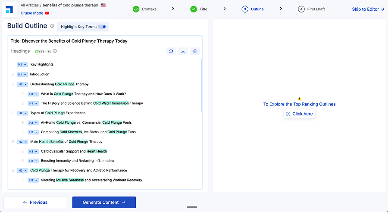Open H3 dropdown for Comparing Cold Showers heading

click(33, 132)
